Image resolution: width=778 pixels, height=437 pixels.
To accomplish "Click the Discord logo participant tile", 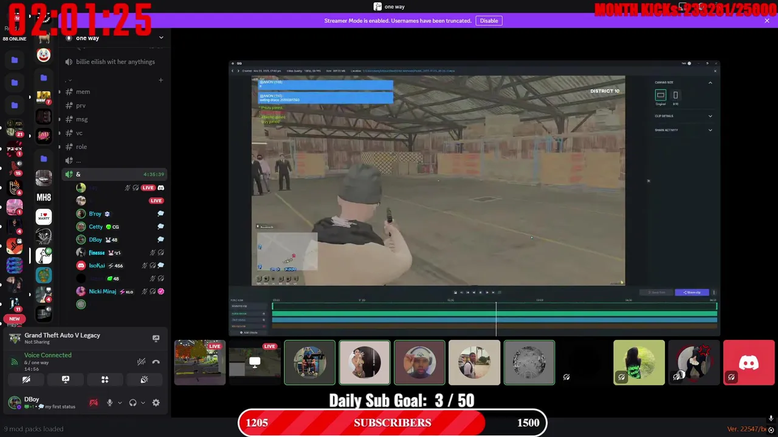I will [x=749, y=362].
